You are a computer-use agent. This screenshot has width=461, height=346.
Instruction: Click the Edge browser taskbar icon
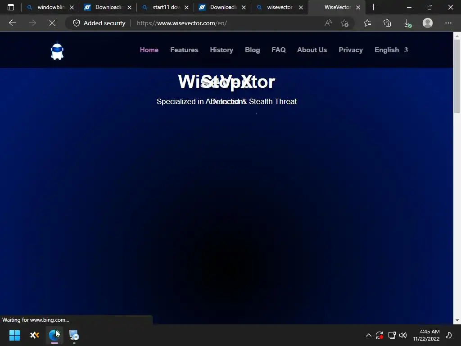[54, 335]
